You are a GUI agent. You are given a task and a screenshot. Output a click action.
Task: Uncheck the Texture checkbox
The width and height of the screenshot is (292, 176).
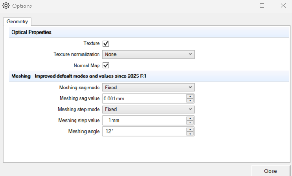click(x=106, y=43)
